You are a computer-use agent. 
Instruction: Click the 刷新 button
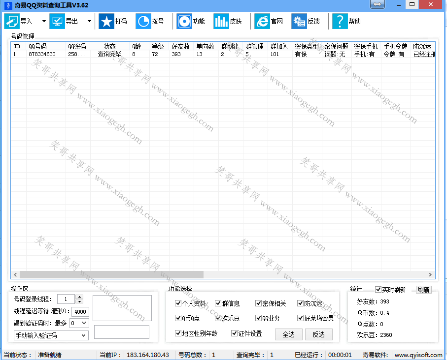423,289
